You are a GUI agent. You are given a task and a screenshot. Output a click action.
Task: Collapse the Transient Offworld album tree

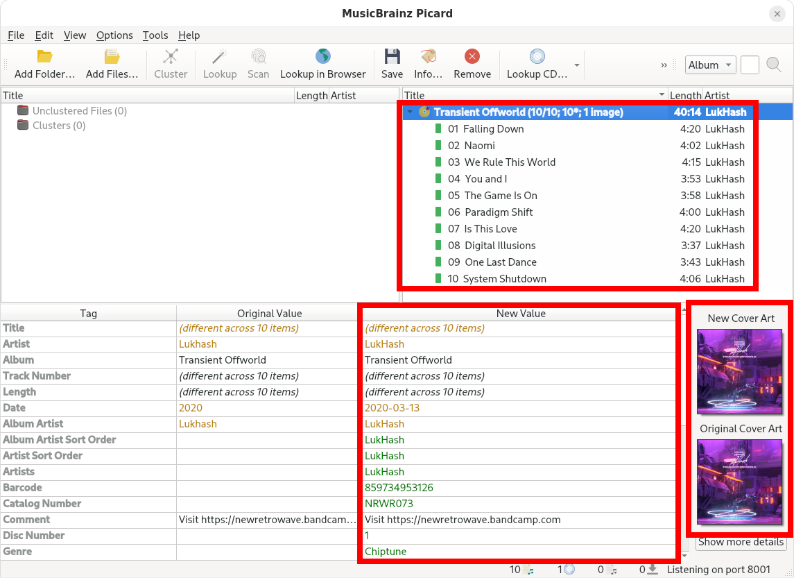tap(410, 112)
